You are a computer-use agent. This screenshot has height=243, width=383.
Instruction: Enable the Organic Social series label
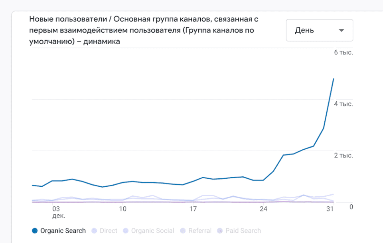(152, 231)
